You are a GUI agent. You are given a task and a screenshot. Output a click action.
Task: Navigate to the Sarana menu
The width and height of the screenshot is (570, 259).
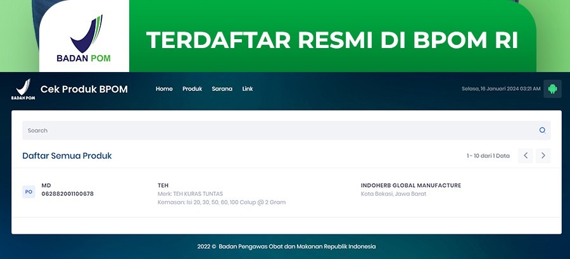222,89
